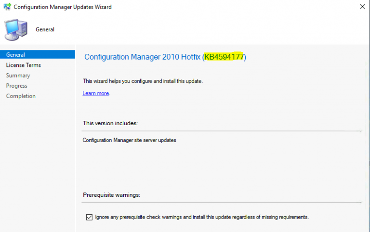Close the Configuration Manager Updates Wizard

pyautogui.click(x=362, y=7)
